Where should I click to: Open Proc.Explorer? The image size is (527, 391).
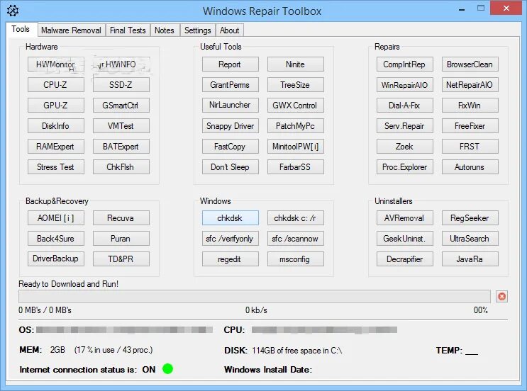point(405,166)
